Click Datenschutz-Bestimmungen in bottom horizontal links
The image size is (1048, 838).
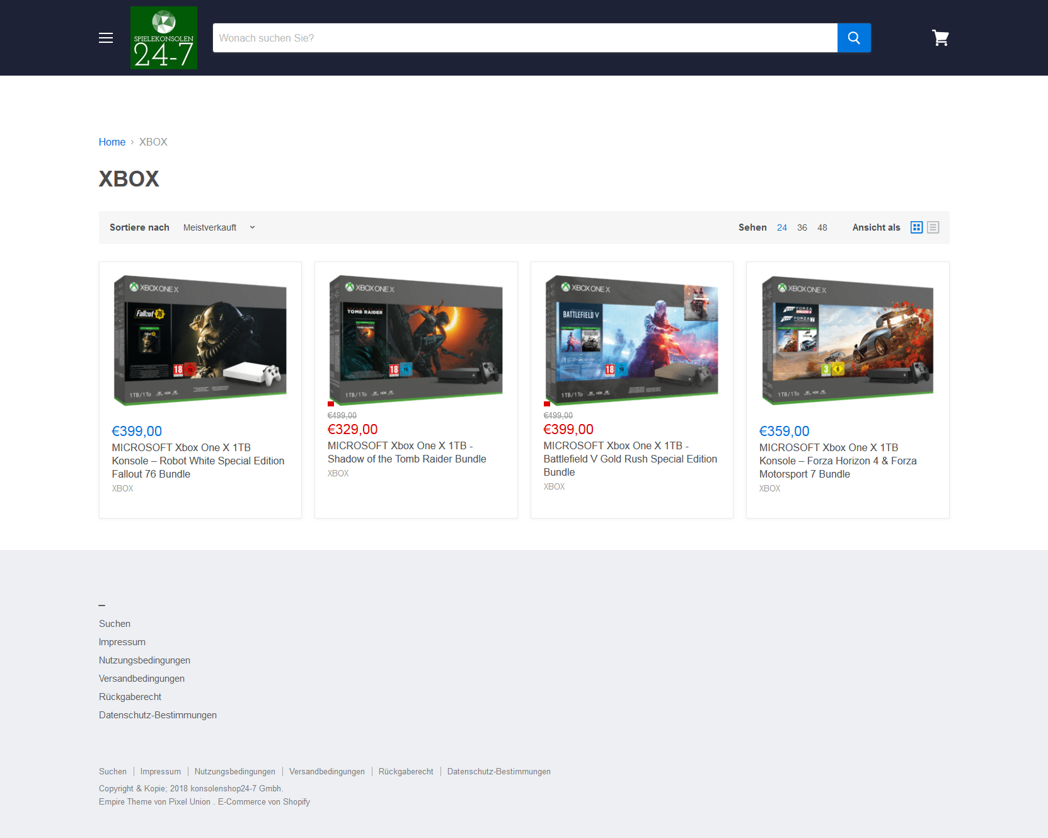499,772
